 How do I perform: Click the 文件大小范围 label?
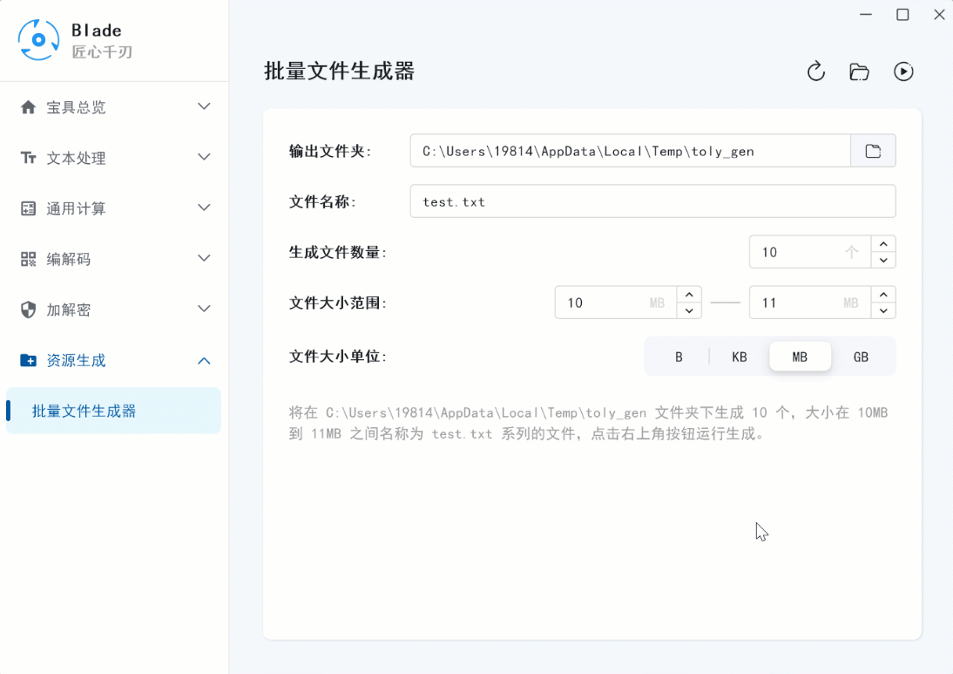click(338, 303)
